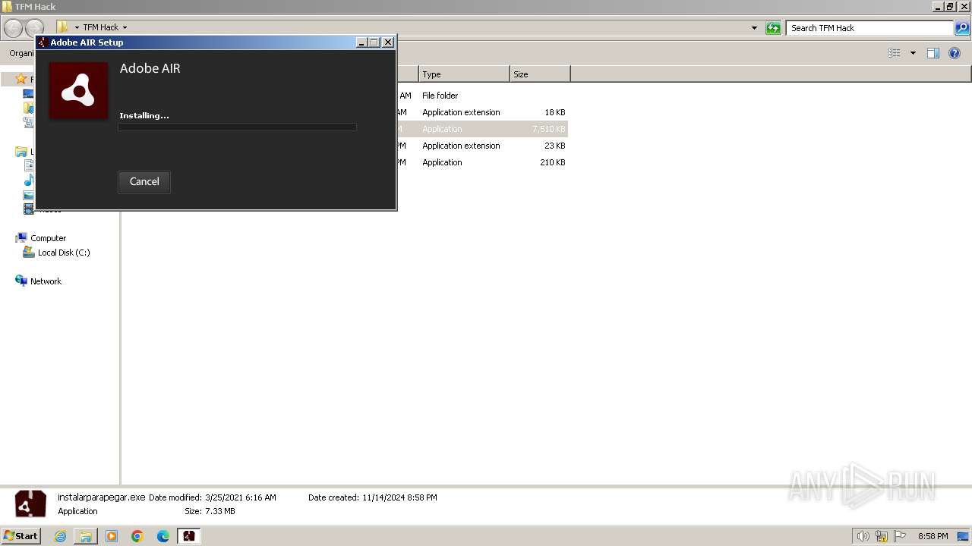Expand the TFM Hack breadcrumb arrow
Viewport: 972px width, 546px height.
click(x=125, y=28)
